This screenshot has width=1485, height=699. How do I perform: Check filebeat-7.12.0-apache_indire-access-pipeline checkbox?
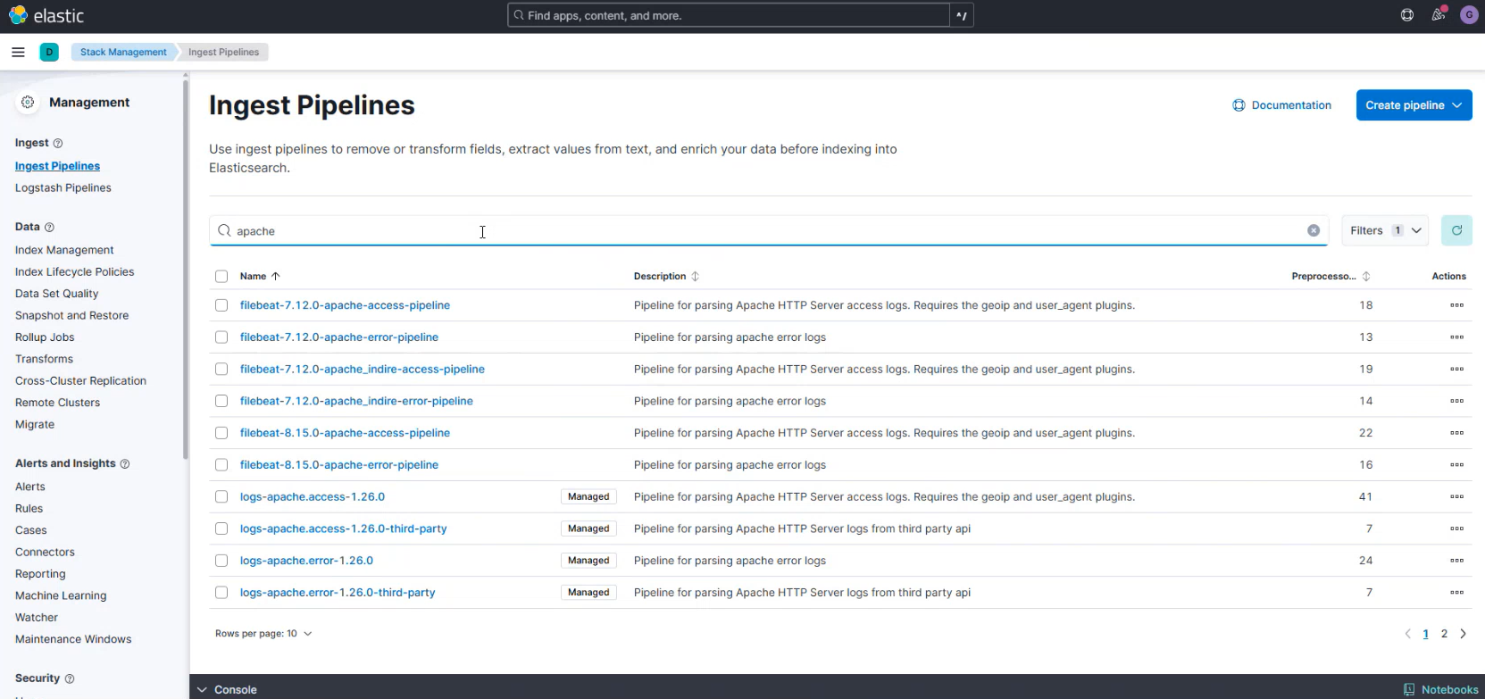[x=221, y=369]
